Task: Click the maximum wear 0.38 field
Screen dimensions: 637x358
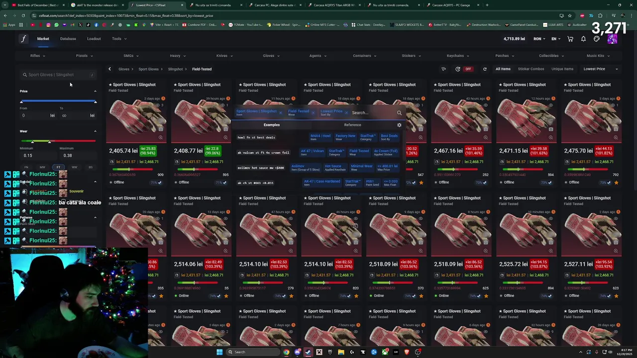Action: pos(78,156)
